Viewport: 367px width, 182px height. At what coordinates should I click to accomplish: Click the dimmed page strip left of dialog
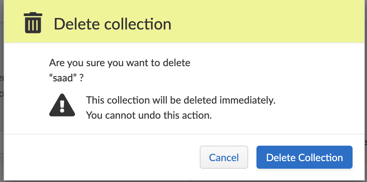pos(2,90)
